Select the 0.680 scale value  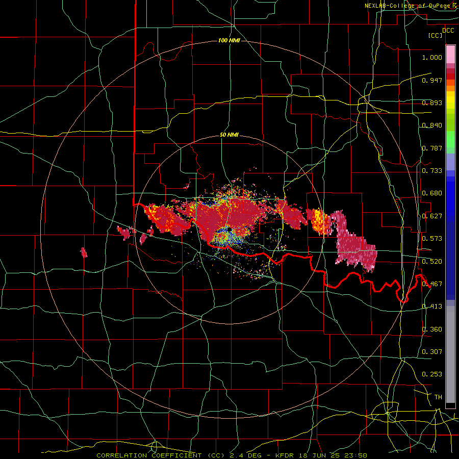tap(432, 193)
